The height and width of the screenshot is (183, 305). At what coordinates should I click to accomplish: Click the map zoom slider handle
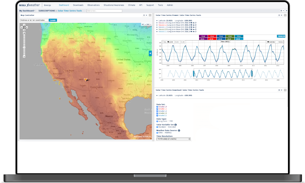(24, 47)
